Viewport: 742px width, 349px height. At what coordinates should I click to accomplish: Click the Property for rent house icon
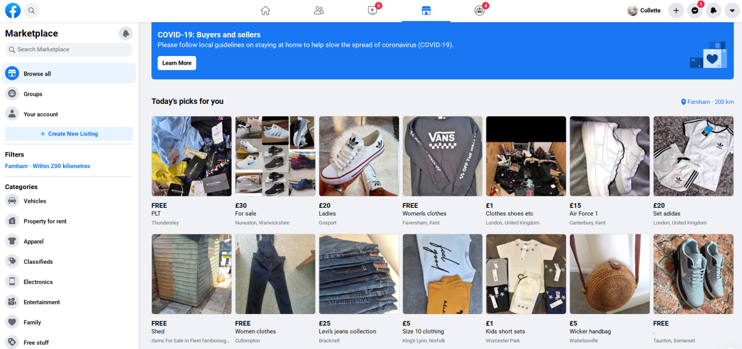tap(12, 221)
